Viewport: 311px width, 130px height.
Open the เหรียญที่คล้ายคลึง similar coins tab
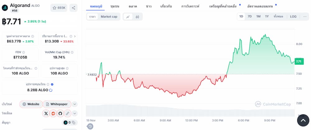click(223, 6)
